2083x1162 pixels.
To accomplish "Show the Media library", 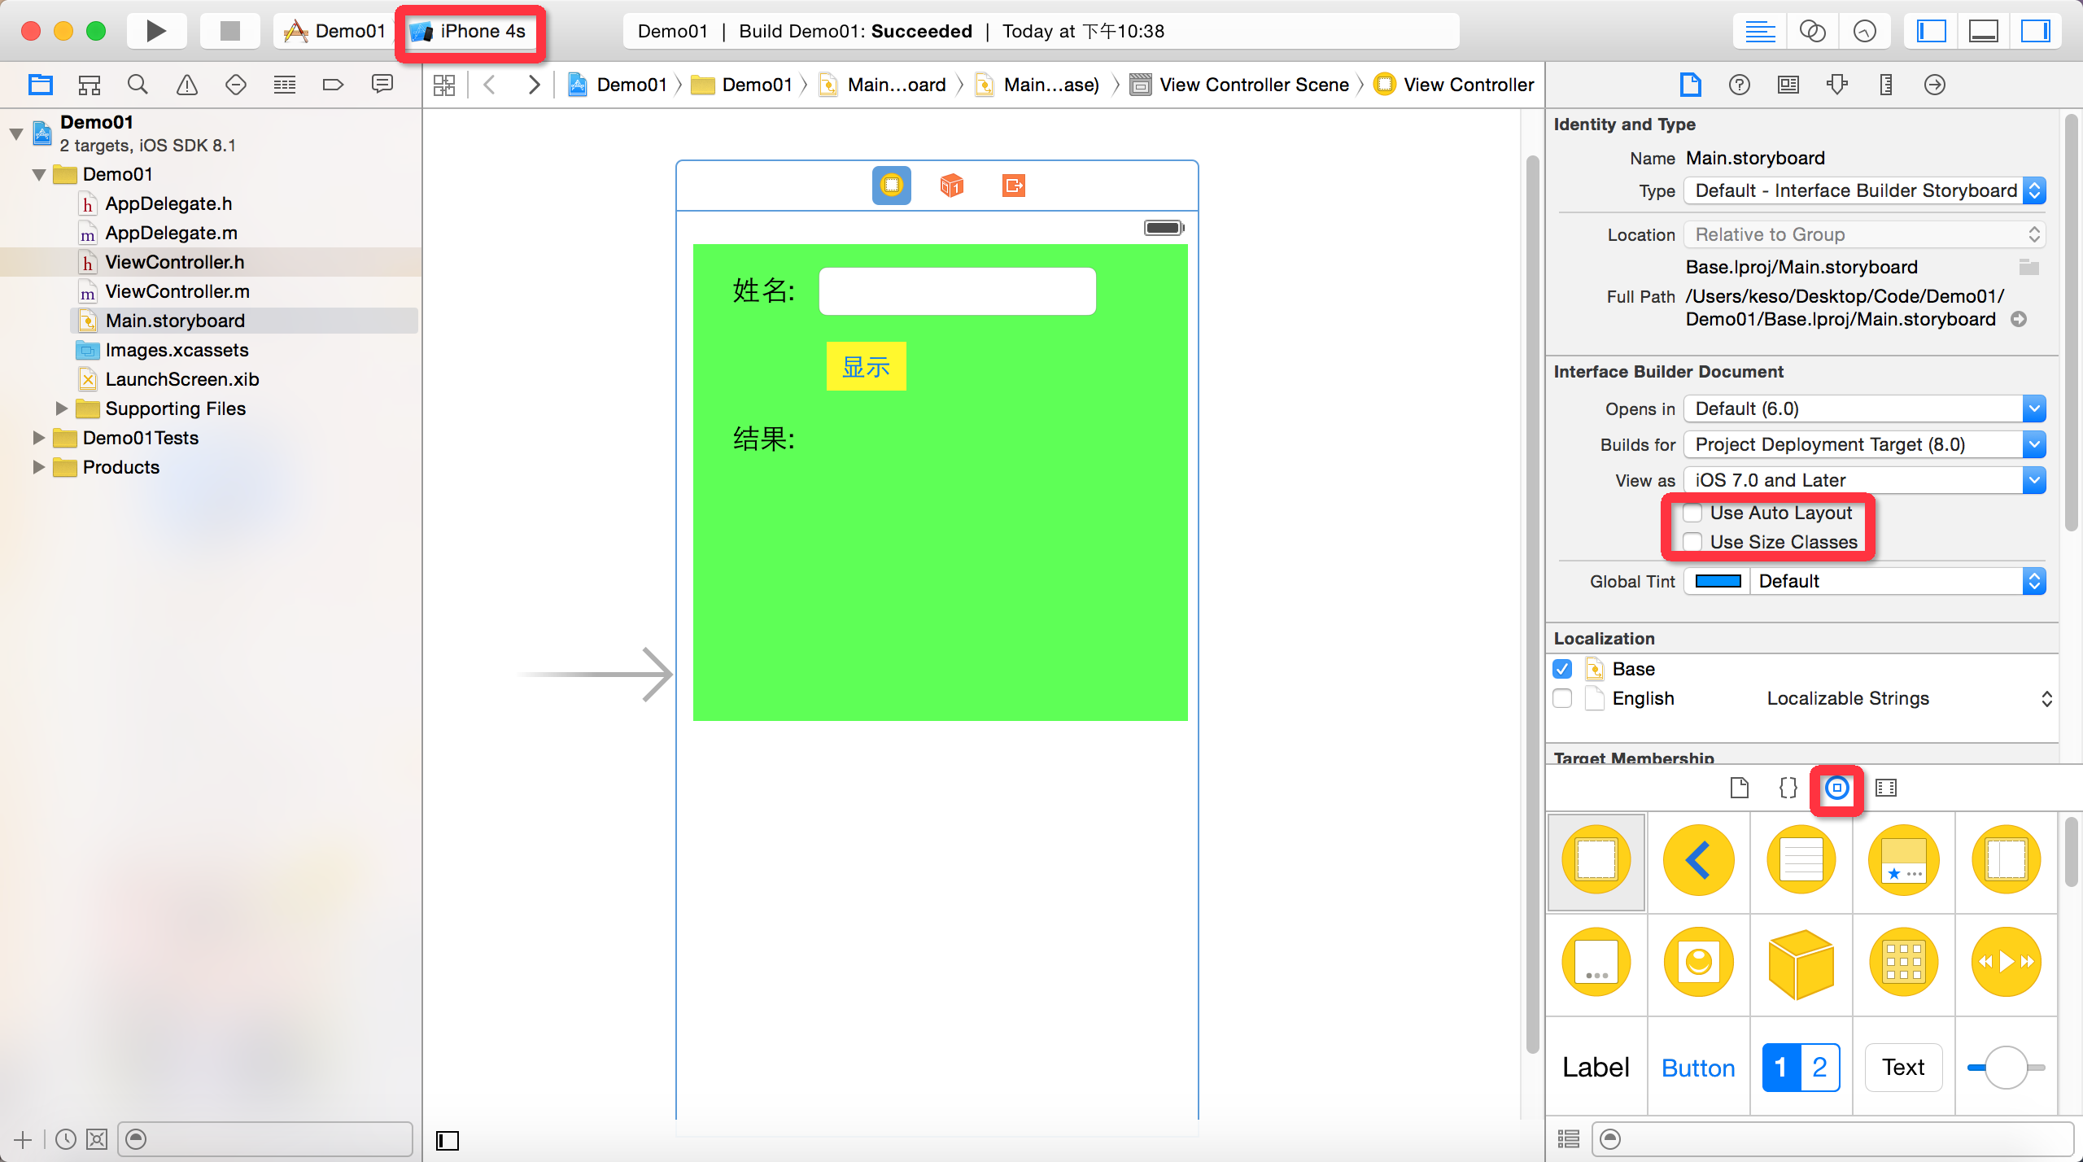I will click(1886, 788).
